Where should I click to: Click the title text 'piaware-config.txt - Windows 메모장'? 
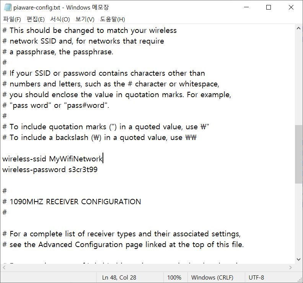(x=61, y=8)
